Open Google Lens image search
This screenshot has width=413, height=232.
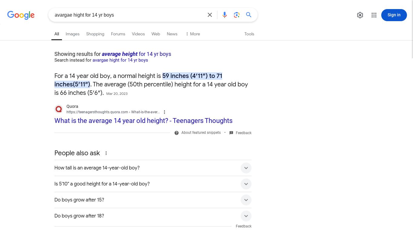pos(237,15)
